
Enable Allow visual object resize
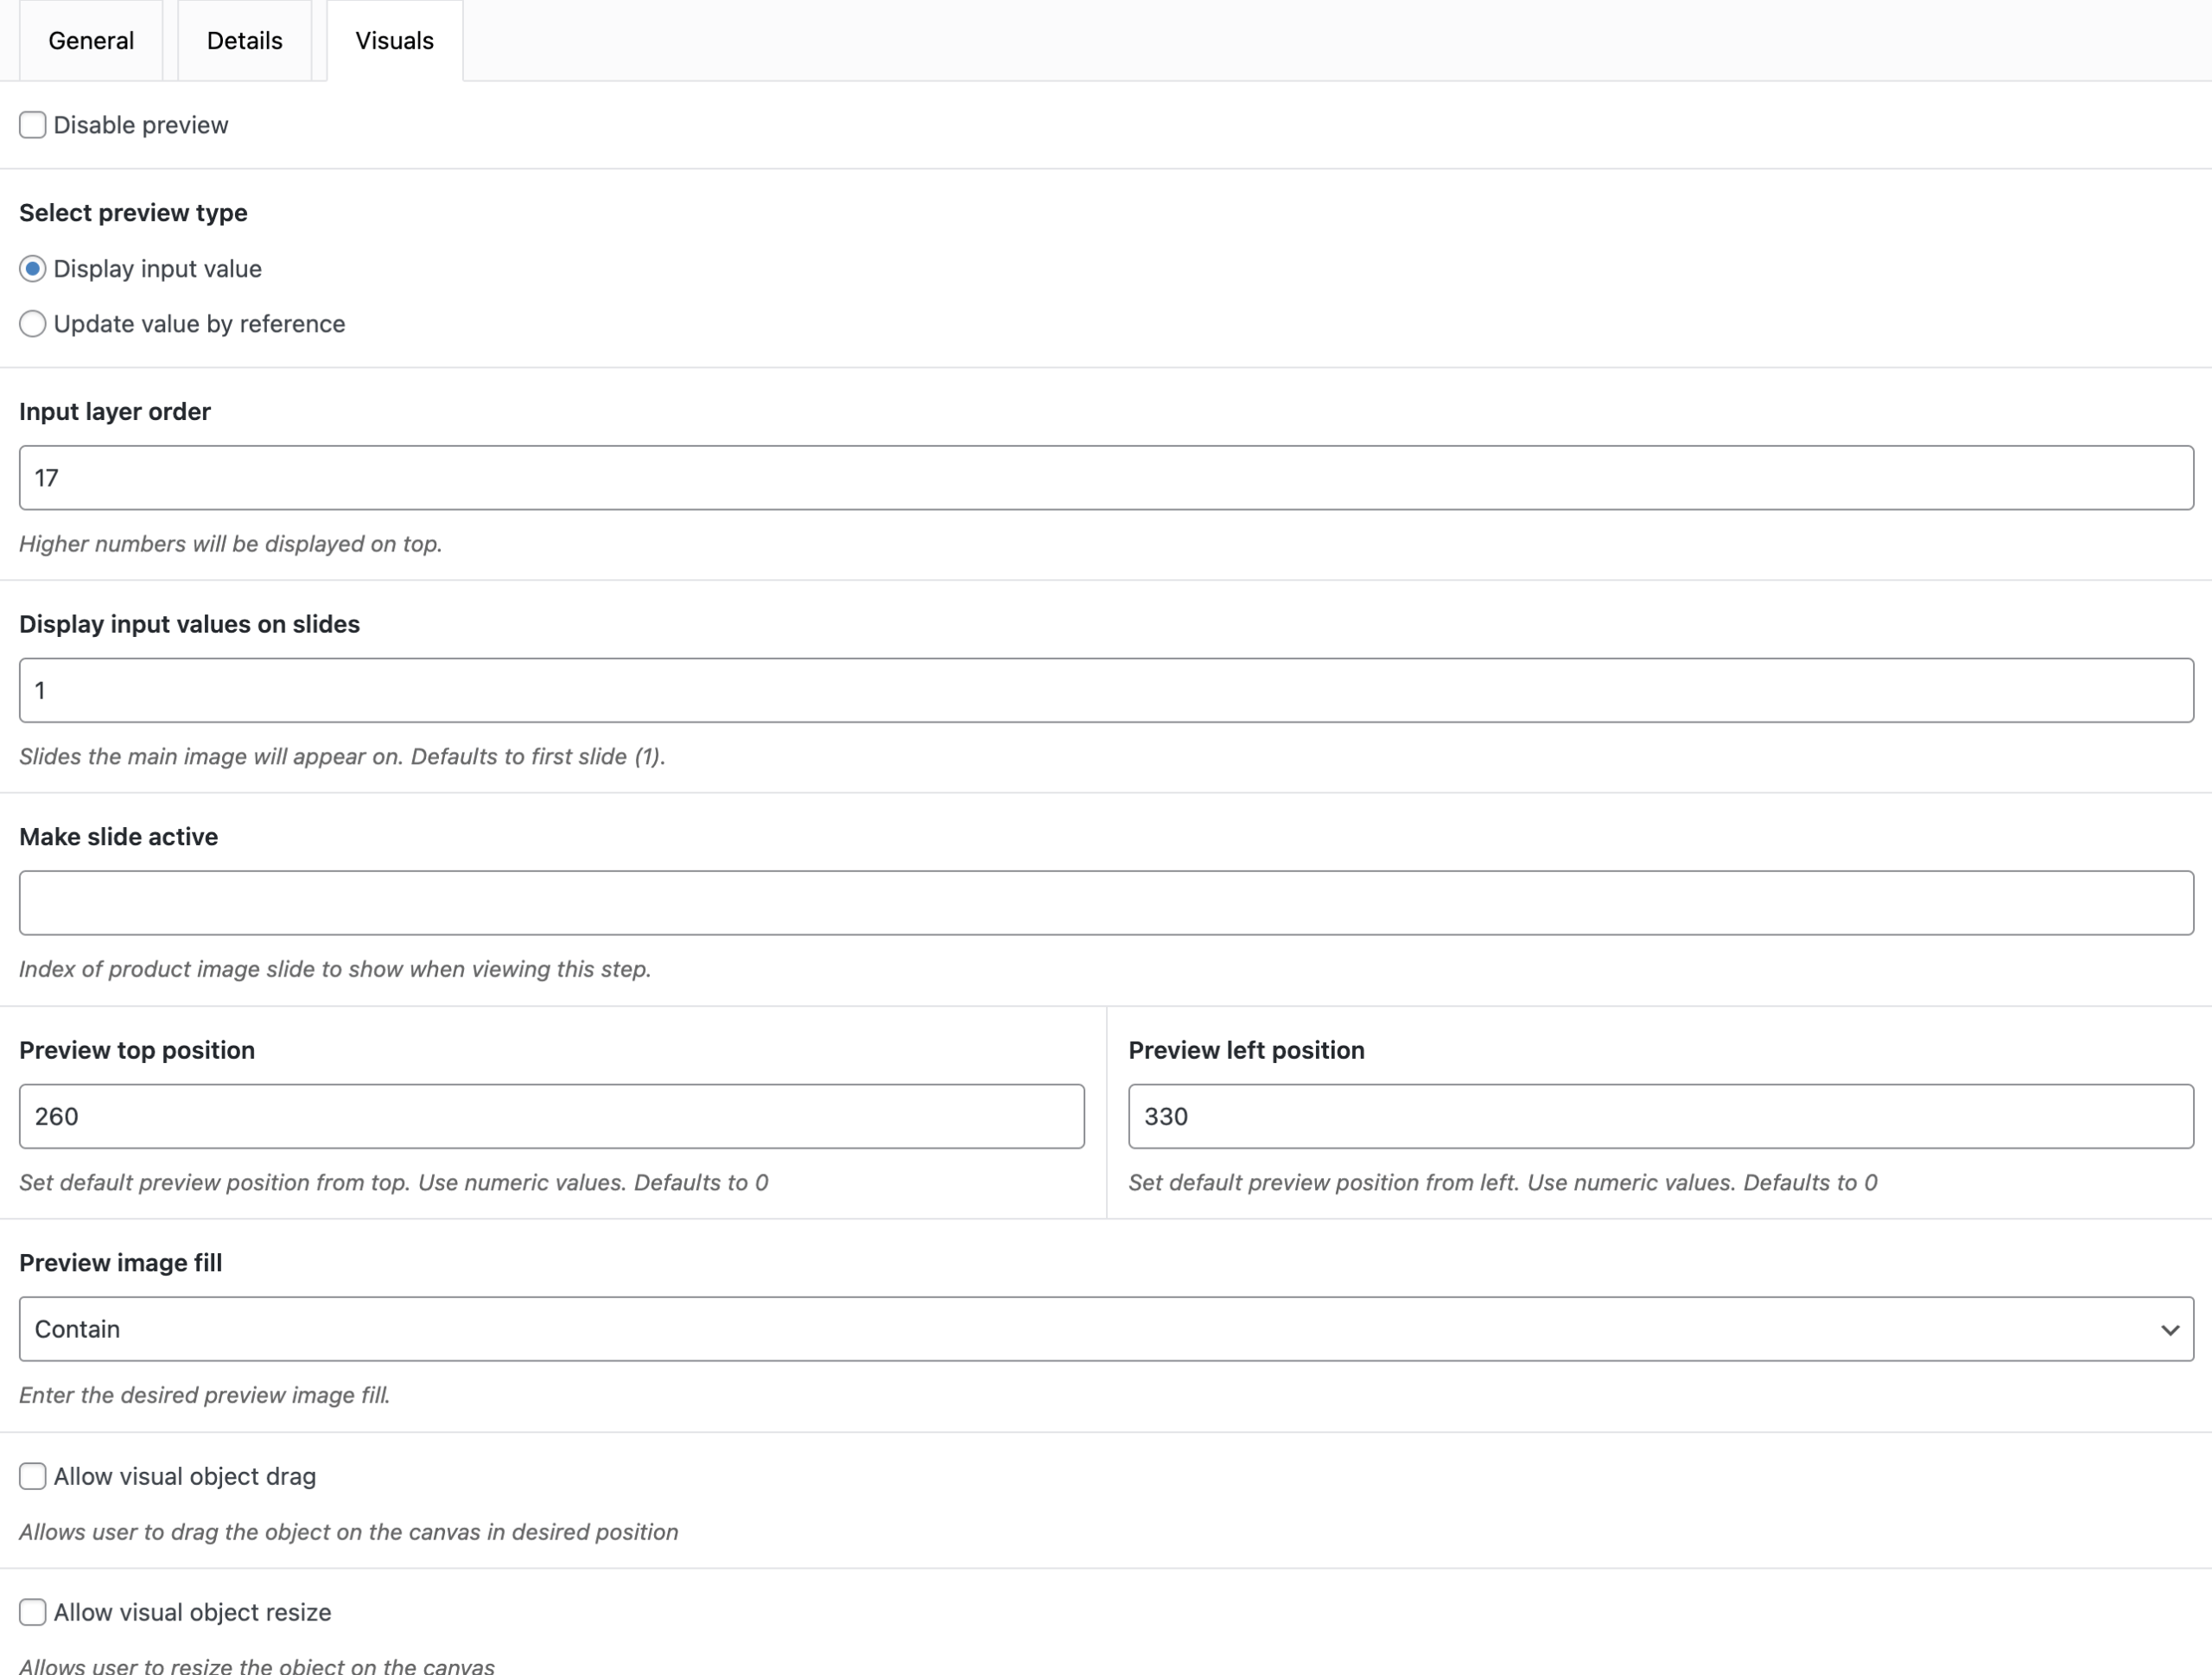33,1612
